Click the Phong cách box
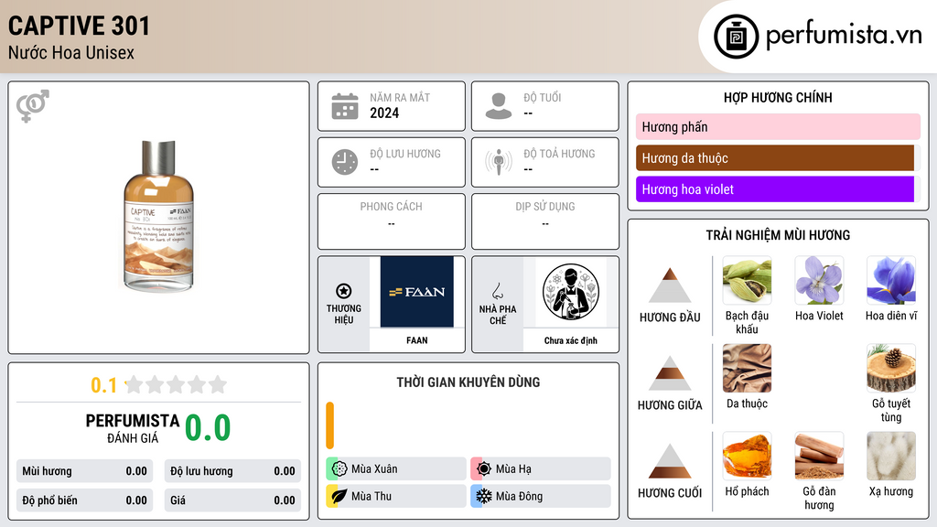Image resolution: width=937 pixels, height=527 pixels. coord(392,221)
